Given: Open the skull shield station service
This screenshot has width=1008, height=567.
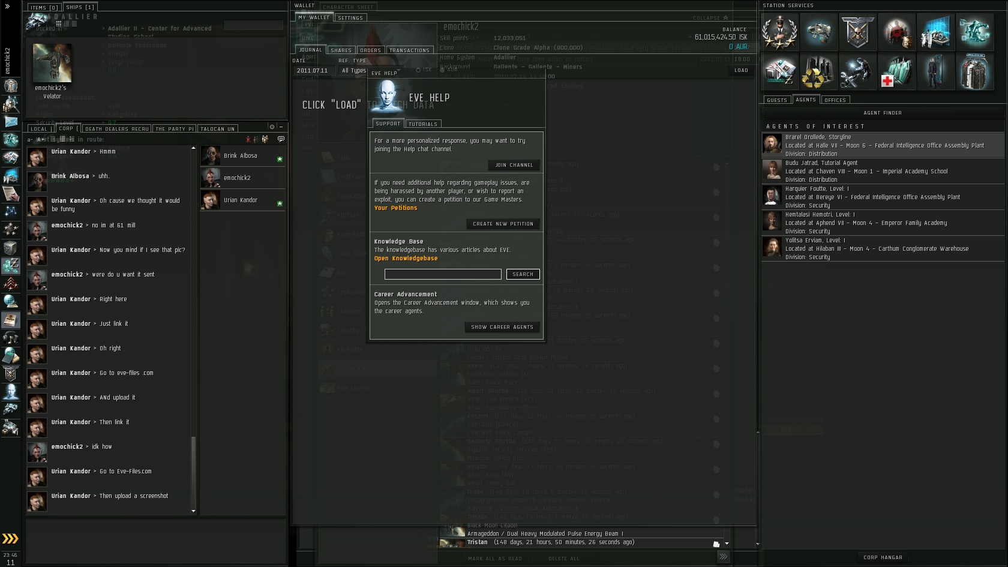Looking at the screenshot, I should (857, 32).
